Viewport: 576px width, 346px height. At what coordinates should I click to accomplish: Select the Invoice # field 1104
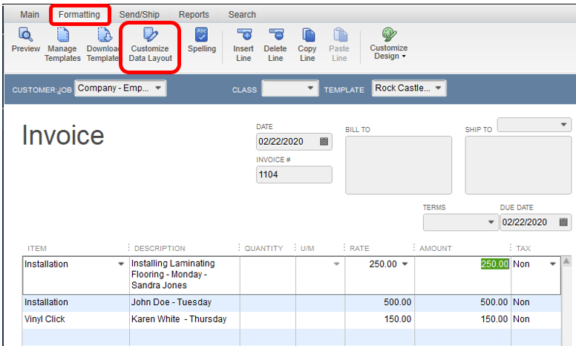pos(294,174)
